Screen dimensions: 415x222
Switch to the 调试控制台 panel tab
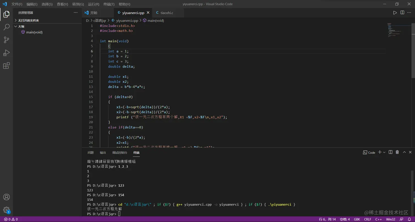pyautogui.click(x=119, y=153)
